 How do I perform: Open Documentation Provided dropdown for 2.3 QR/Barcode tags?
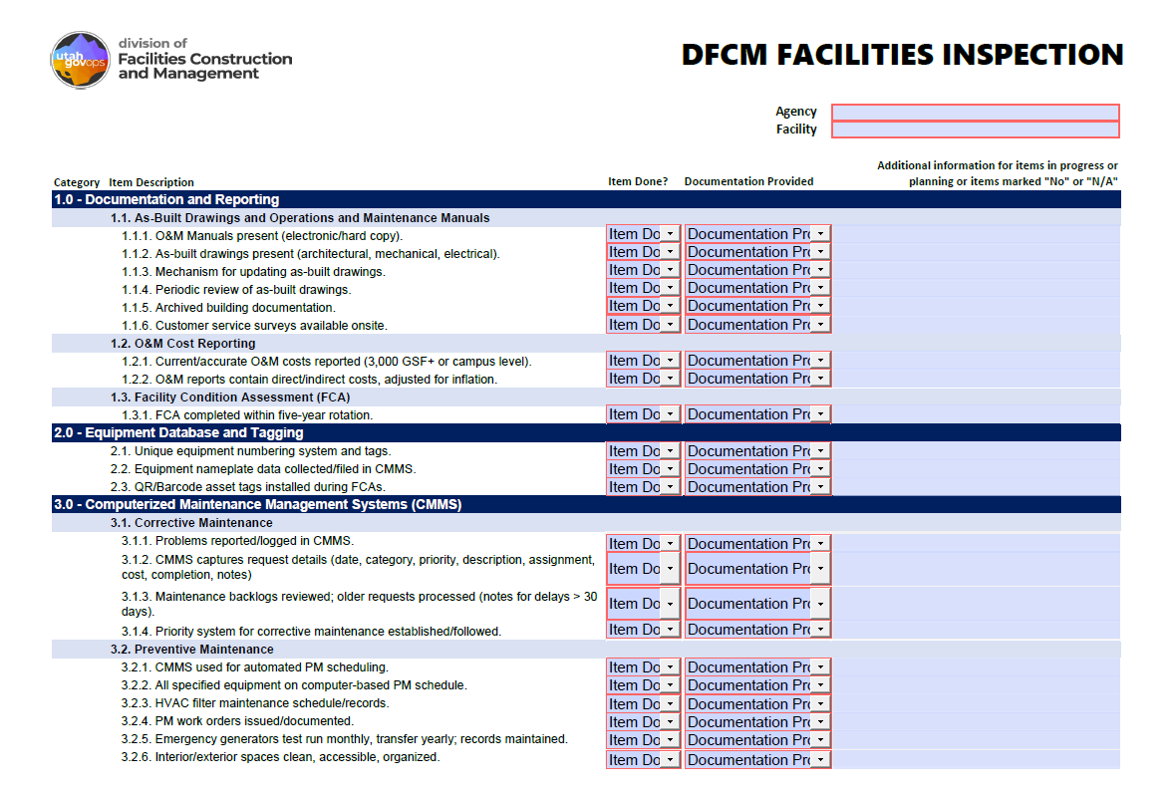(757, 487)
